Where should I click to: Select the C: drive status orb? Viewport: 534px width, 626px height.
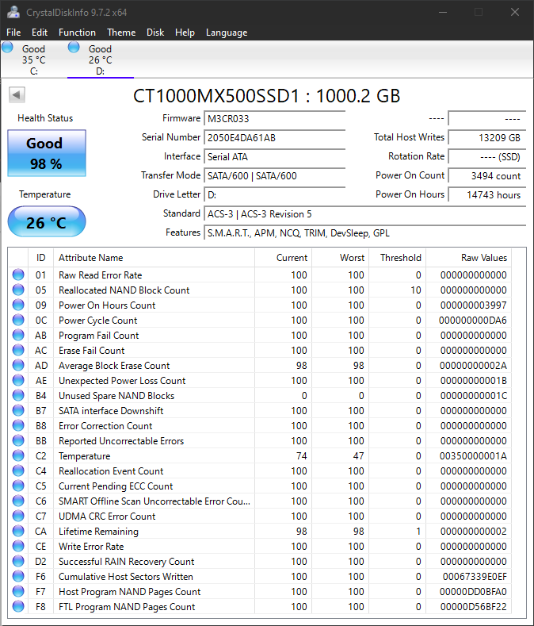click(x=8, y=48)
